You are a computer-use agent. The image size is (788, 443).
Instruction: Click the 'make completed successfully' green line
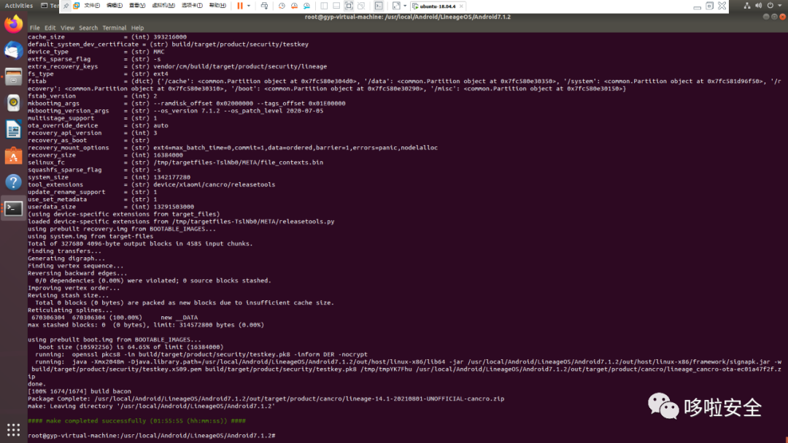[x=136, y=421]
